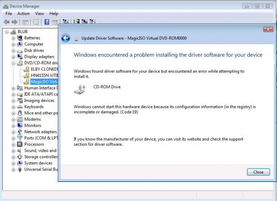Open the Action menu
This screenshot has height=201, width=277.
coord(23,14)
